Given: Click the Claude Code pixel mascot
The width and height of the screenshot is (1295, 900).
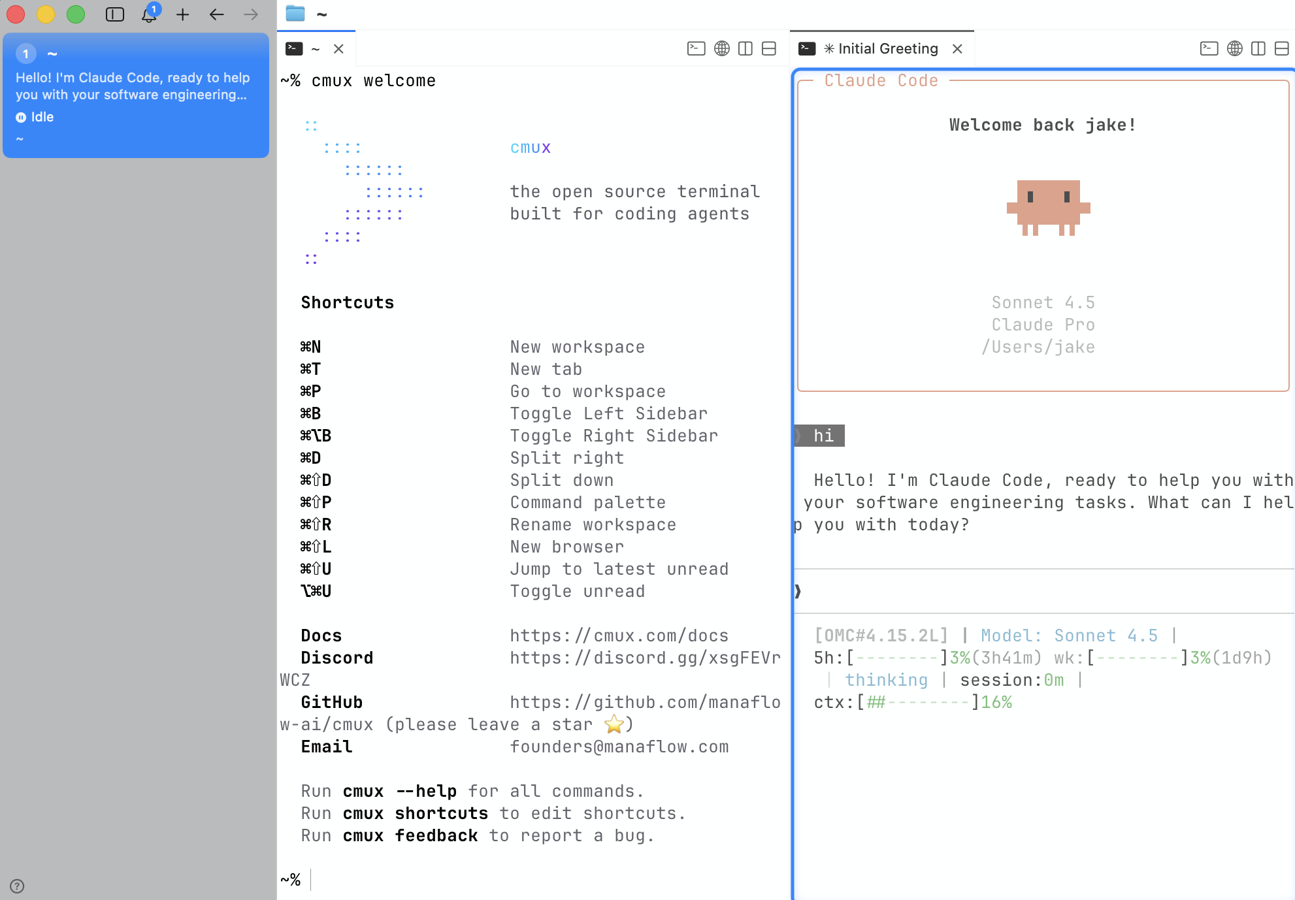Looking at the screenshot, I should (x=1048, y=208).
